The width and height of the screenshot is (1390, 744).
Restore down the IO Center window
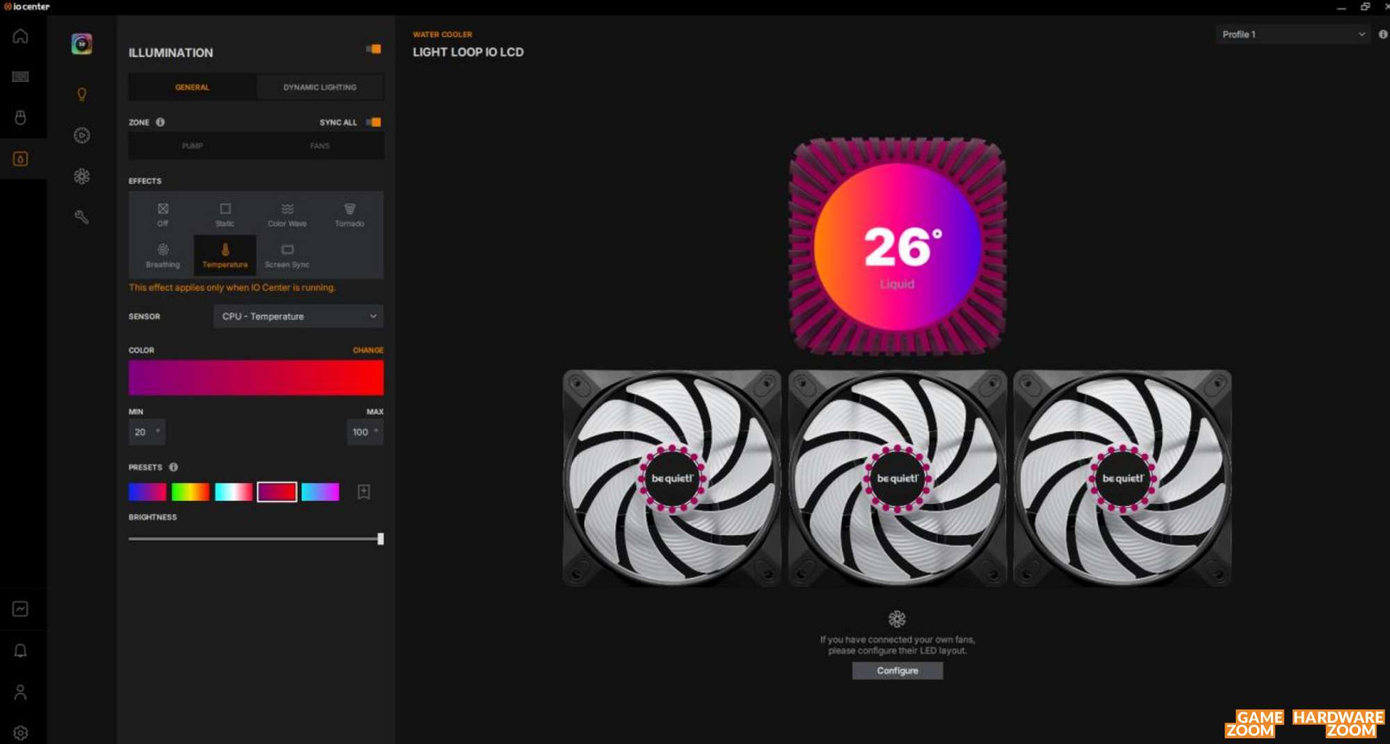pyautogui.click(x=1365, y=7)
